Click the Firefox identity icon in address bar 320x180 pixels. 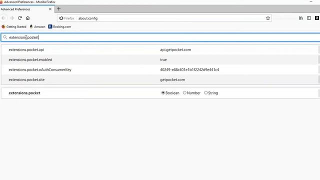pyautogui.click(x=61, y=18)
